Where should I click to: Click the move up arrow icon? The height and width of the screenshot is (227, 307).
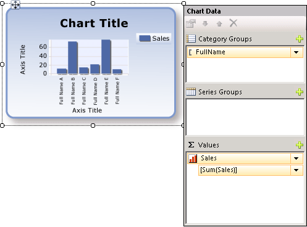tap(219, 23)
